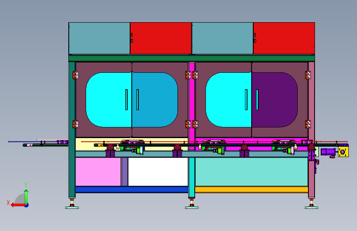Select the upper hinge on the pink right post

(308, 75)
